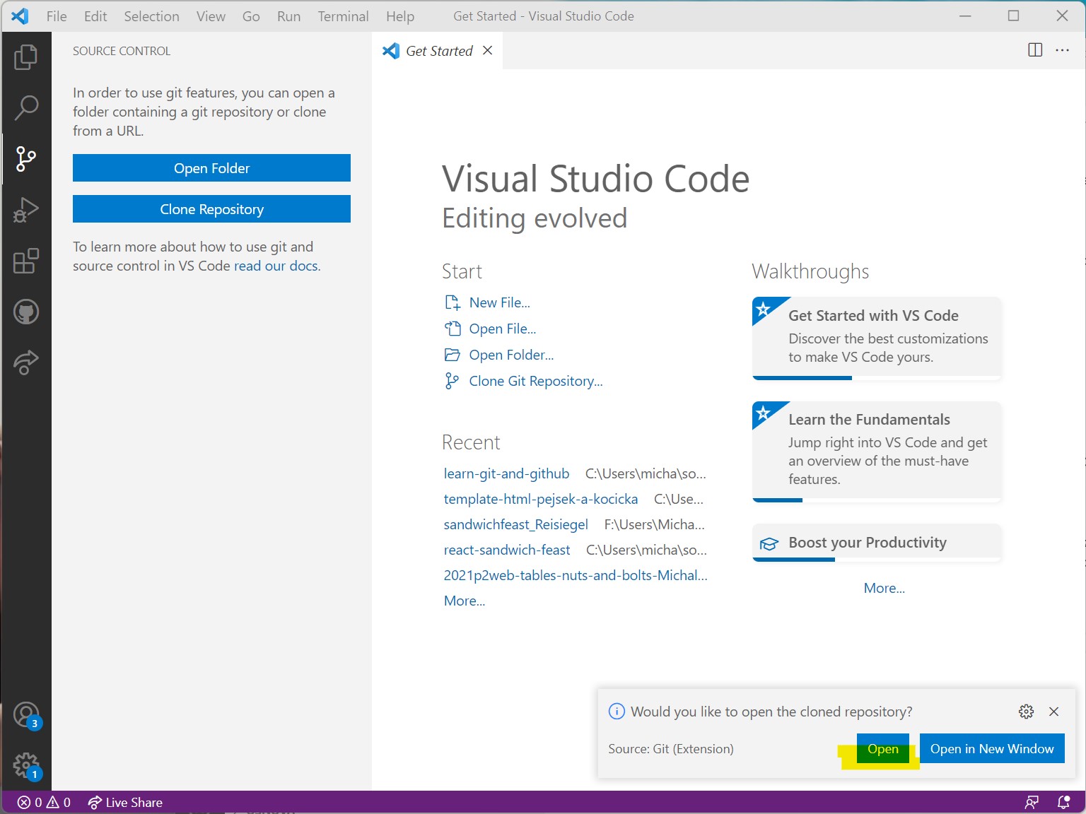Open recent learn-git-and-github project
The image size is (1086, 814).
pyautogui.click(x=506, y=473)
